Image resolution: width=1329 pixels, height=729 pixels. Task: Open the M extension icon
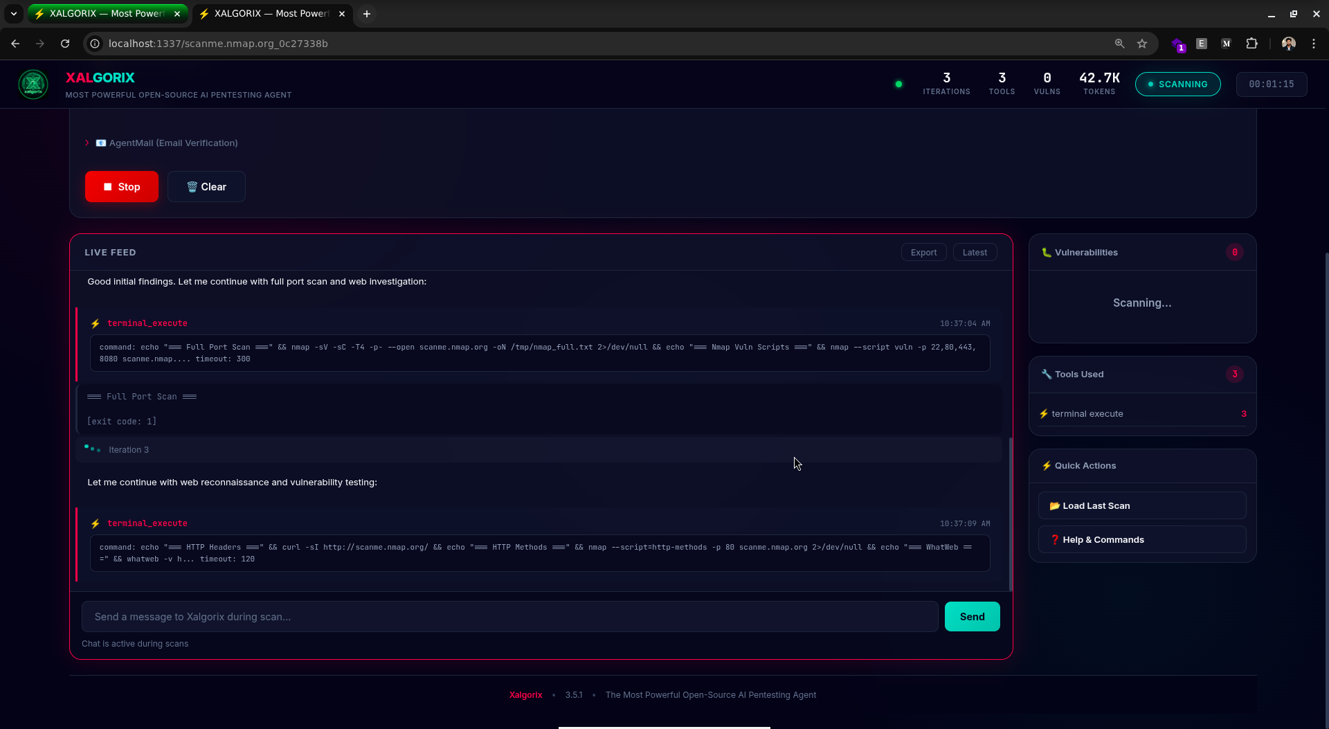point(1226,44)
